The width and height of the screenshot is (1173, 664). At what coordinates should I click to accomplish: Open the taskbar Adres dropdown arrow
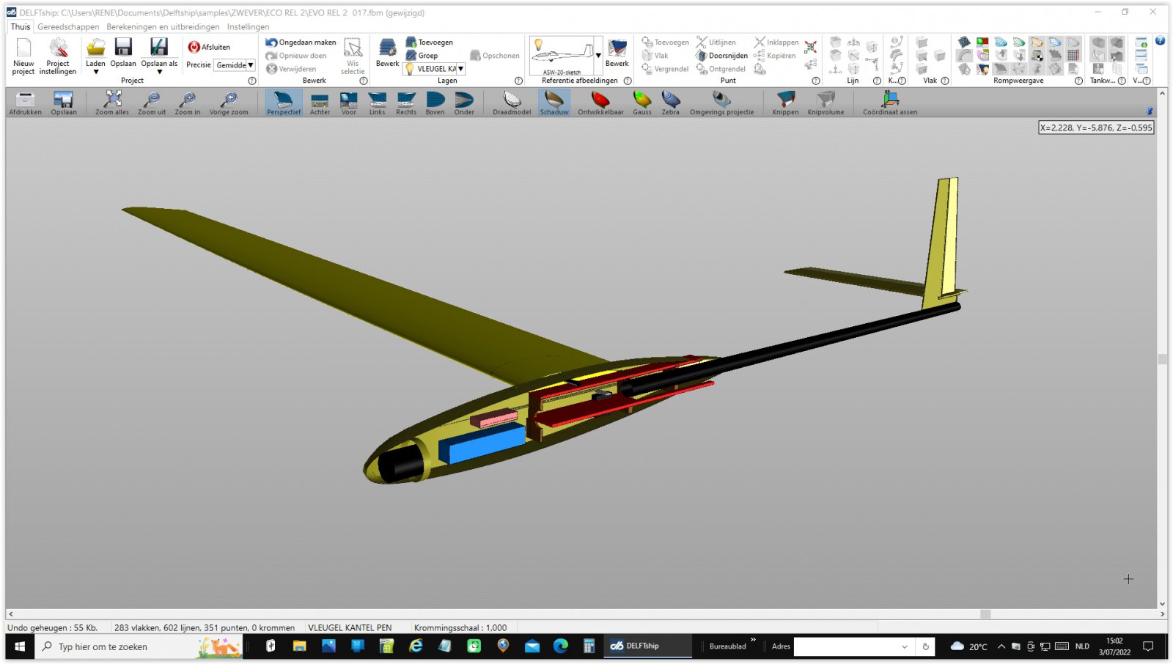[905, 646]
